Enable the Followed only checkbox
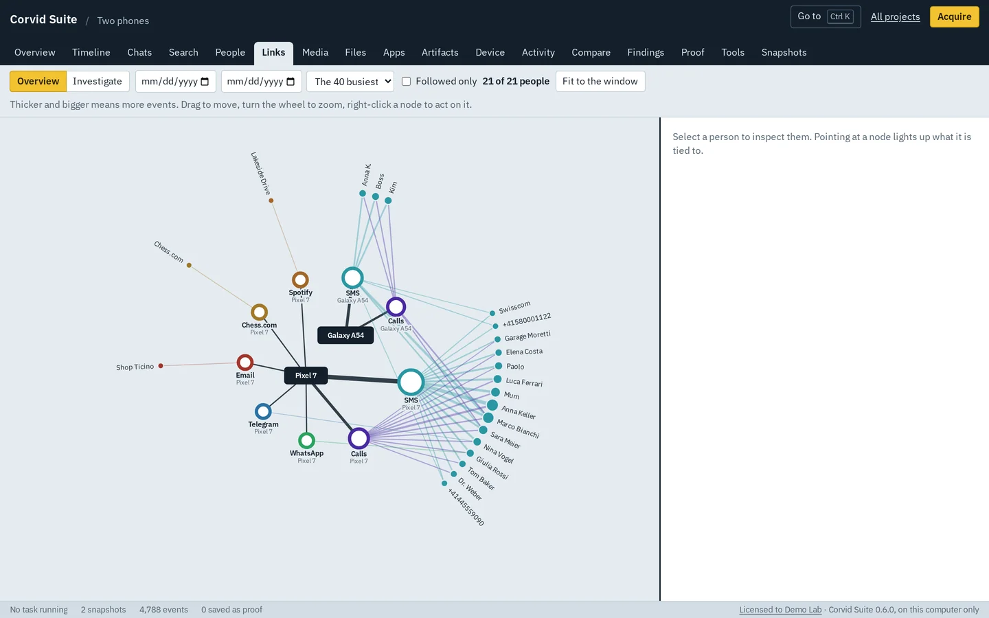This screenshot has width=989, height=618. 407,81
